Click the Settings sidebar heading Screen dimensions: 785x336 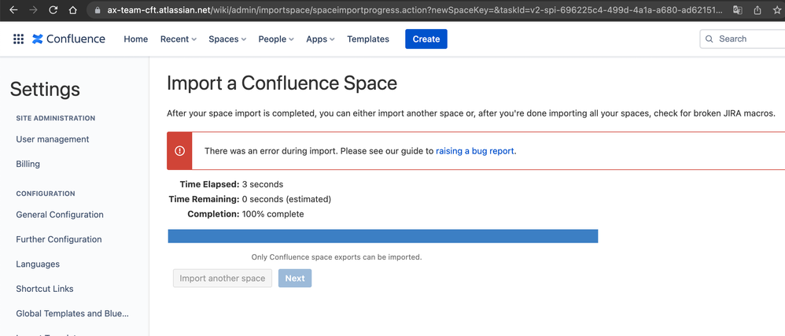coord(45,89)
